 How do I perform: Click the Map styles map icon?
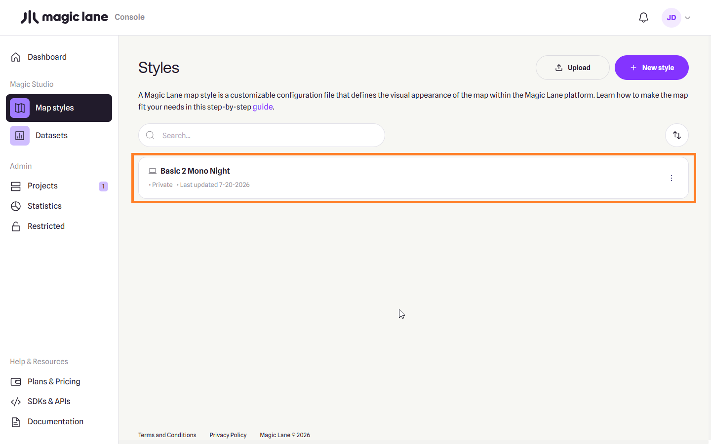click(20, 108)
